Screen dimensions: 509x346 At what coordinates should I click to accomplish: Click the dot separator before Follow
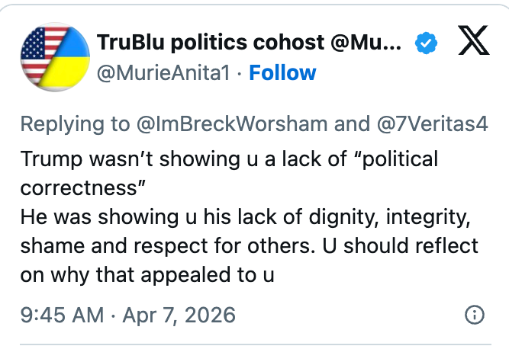pyautogui.click(x=237, y=73)
